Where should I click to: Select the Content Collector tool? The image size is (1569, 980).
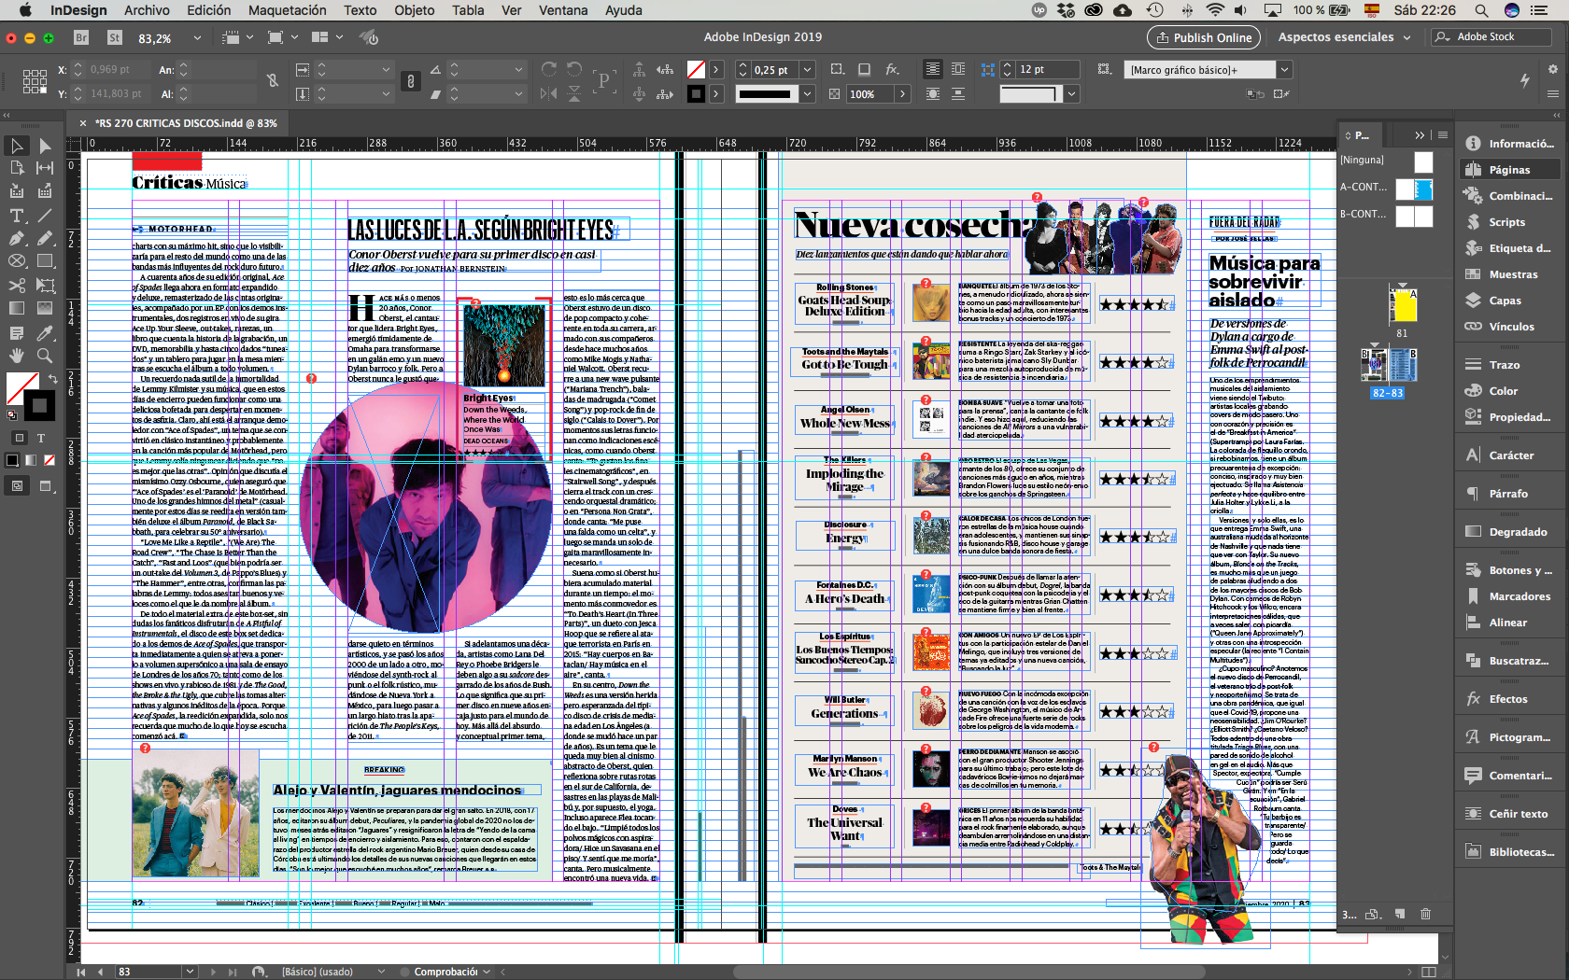16,191
